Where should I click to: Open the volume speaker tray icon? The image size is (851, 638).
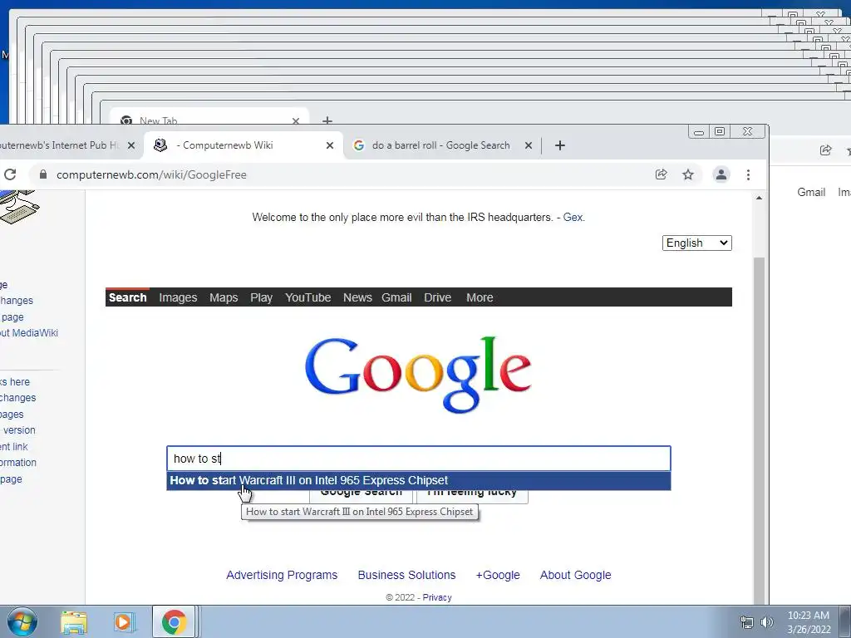(x=767, y=622)
